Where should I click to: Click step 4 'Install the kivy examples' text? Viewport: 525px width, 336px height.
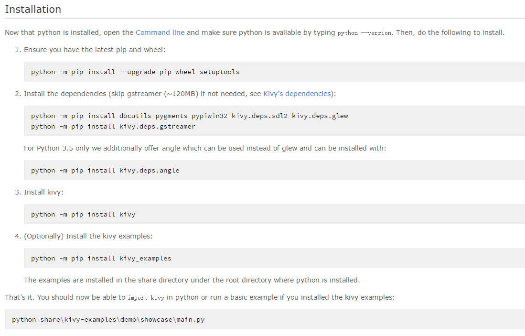point(88,236)
